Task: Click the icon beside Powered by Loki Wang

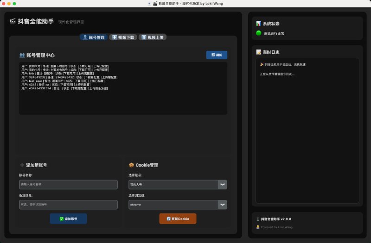Action: (257, 227)
